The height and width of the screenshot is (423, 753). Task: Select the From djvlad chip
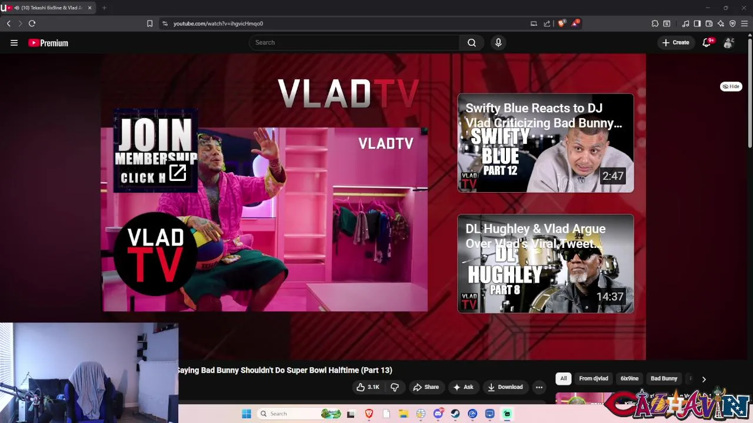coord(594,378)
